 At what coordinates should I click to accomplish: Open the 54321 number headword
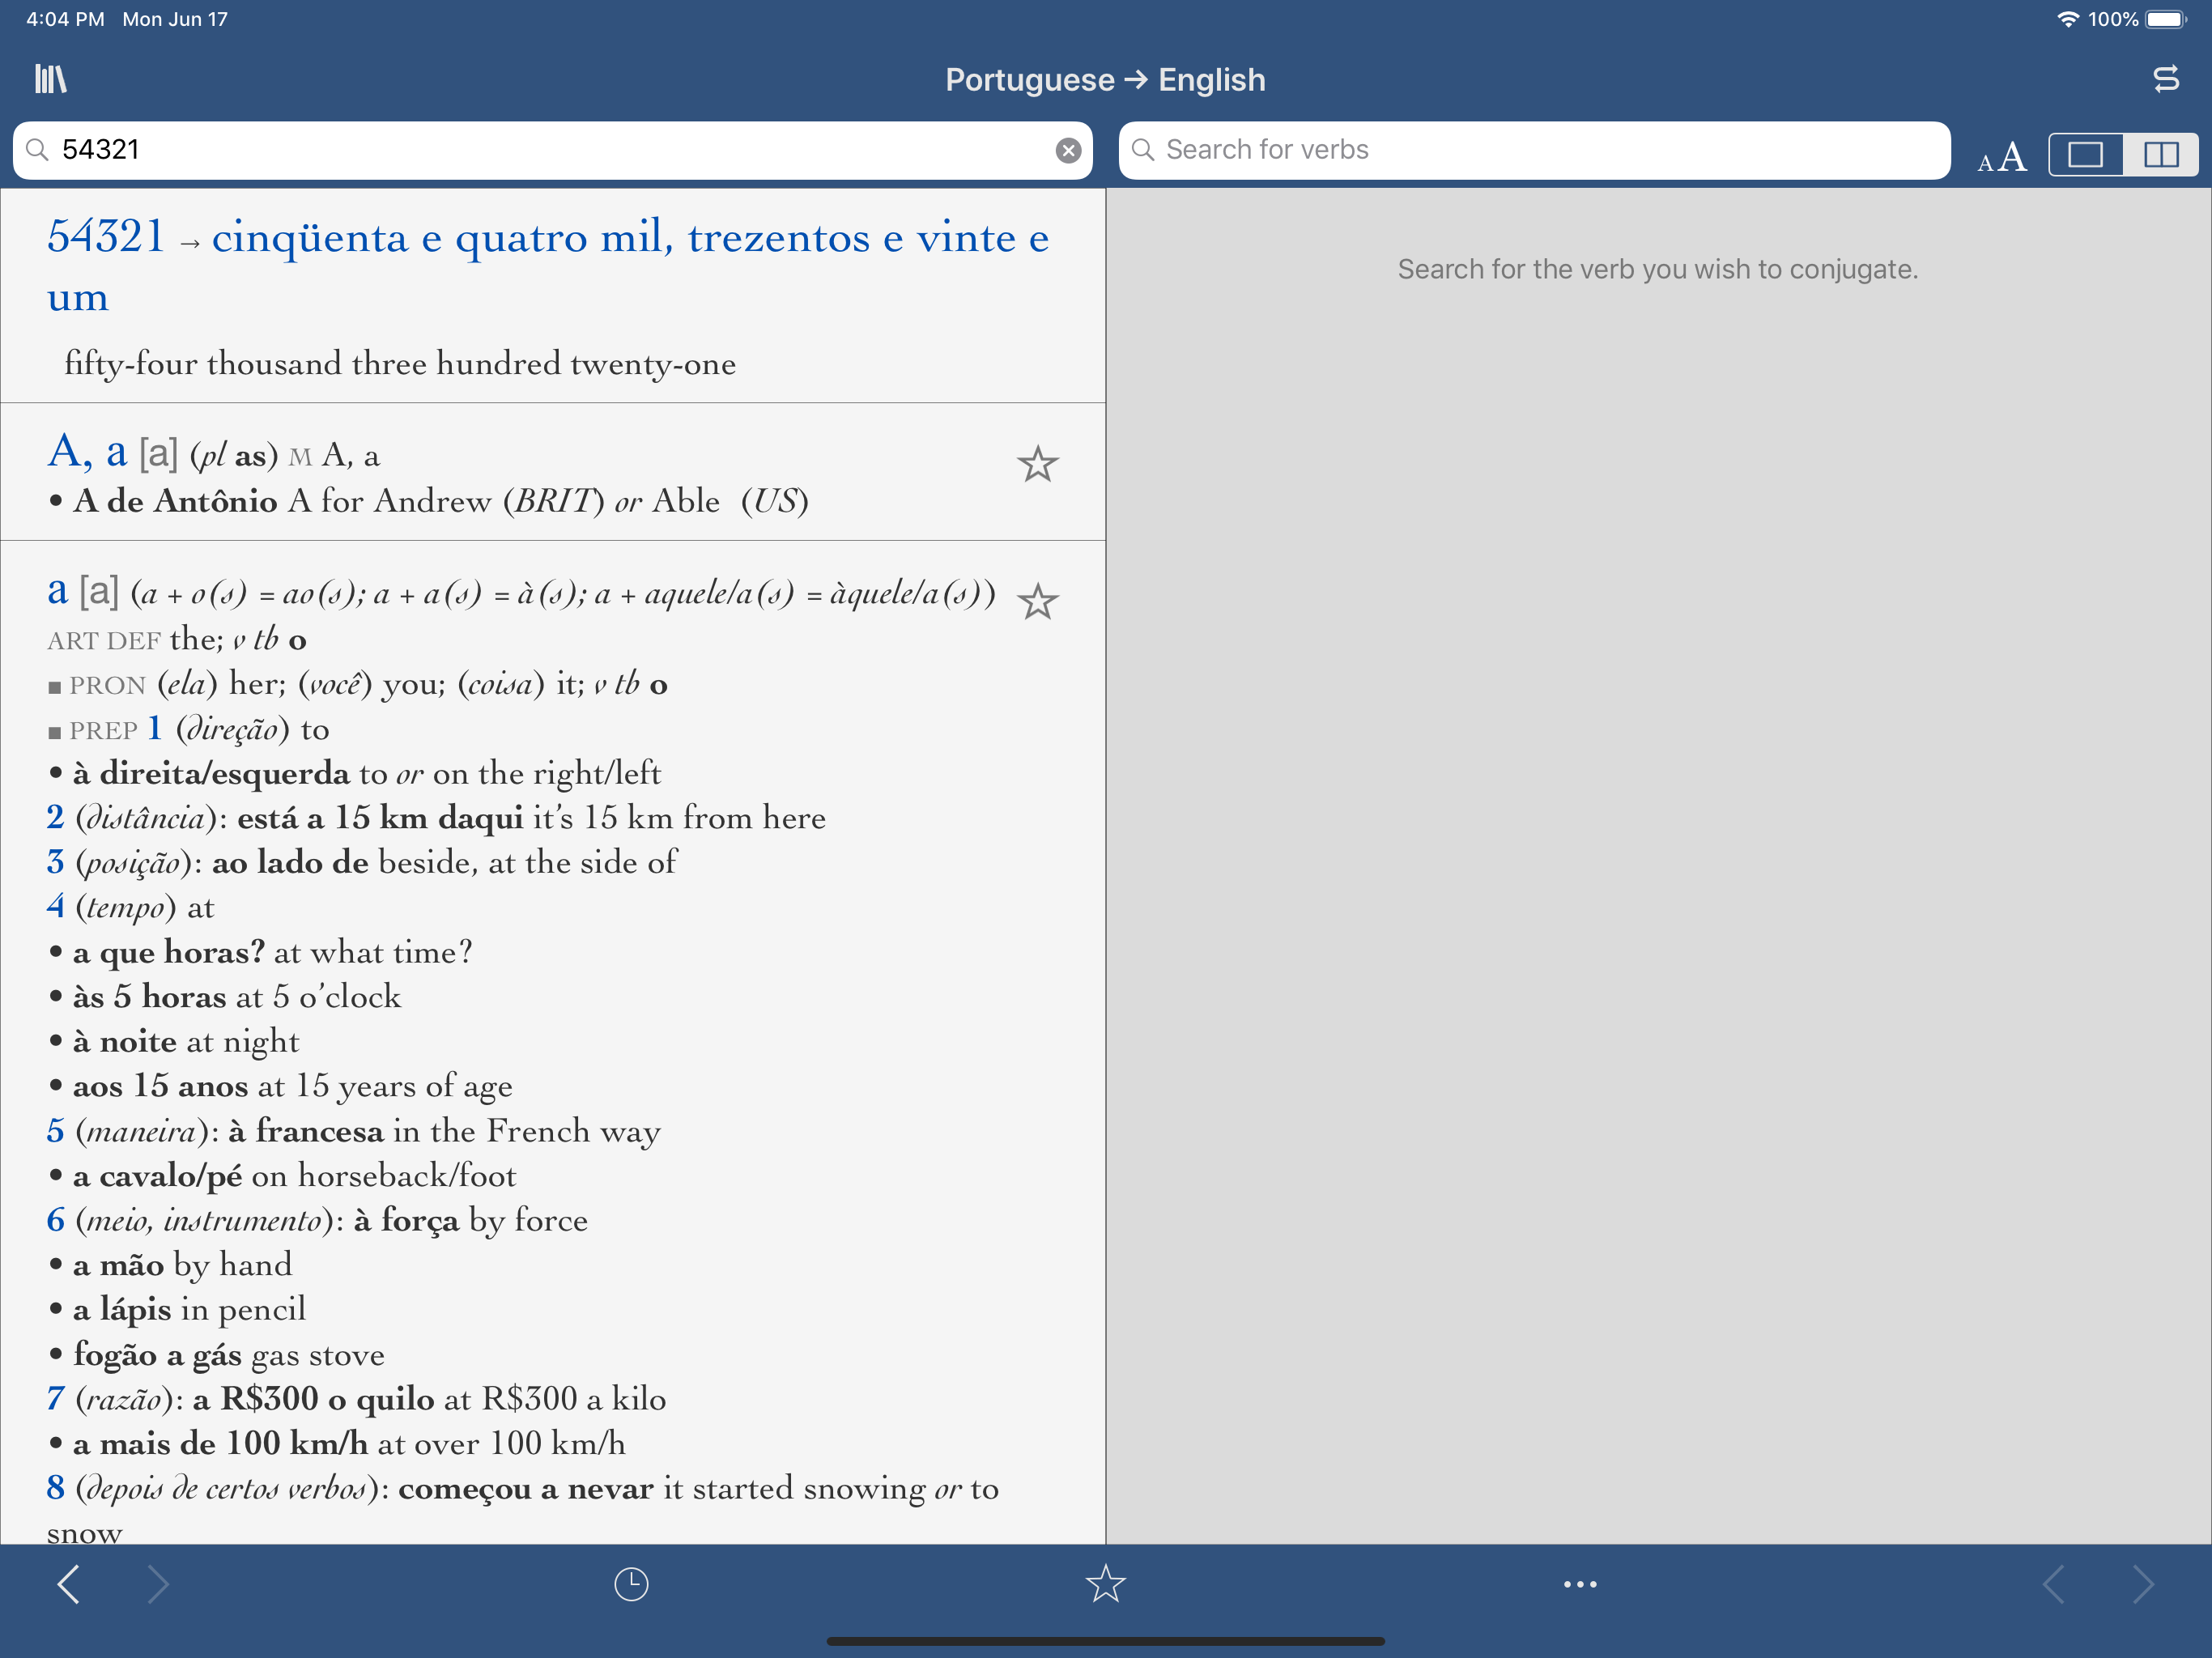pos(106,237)
